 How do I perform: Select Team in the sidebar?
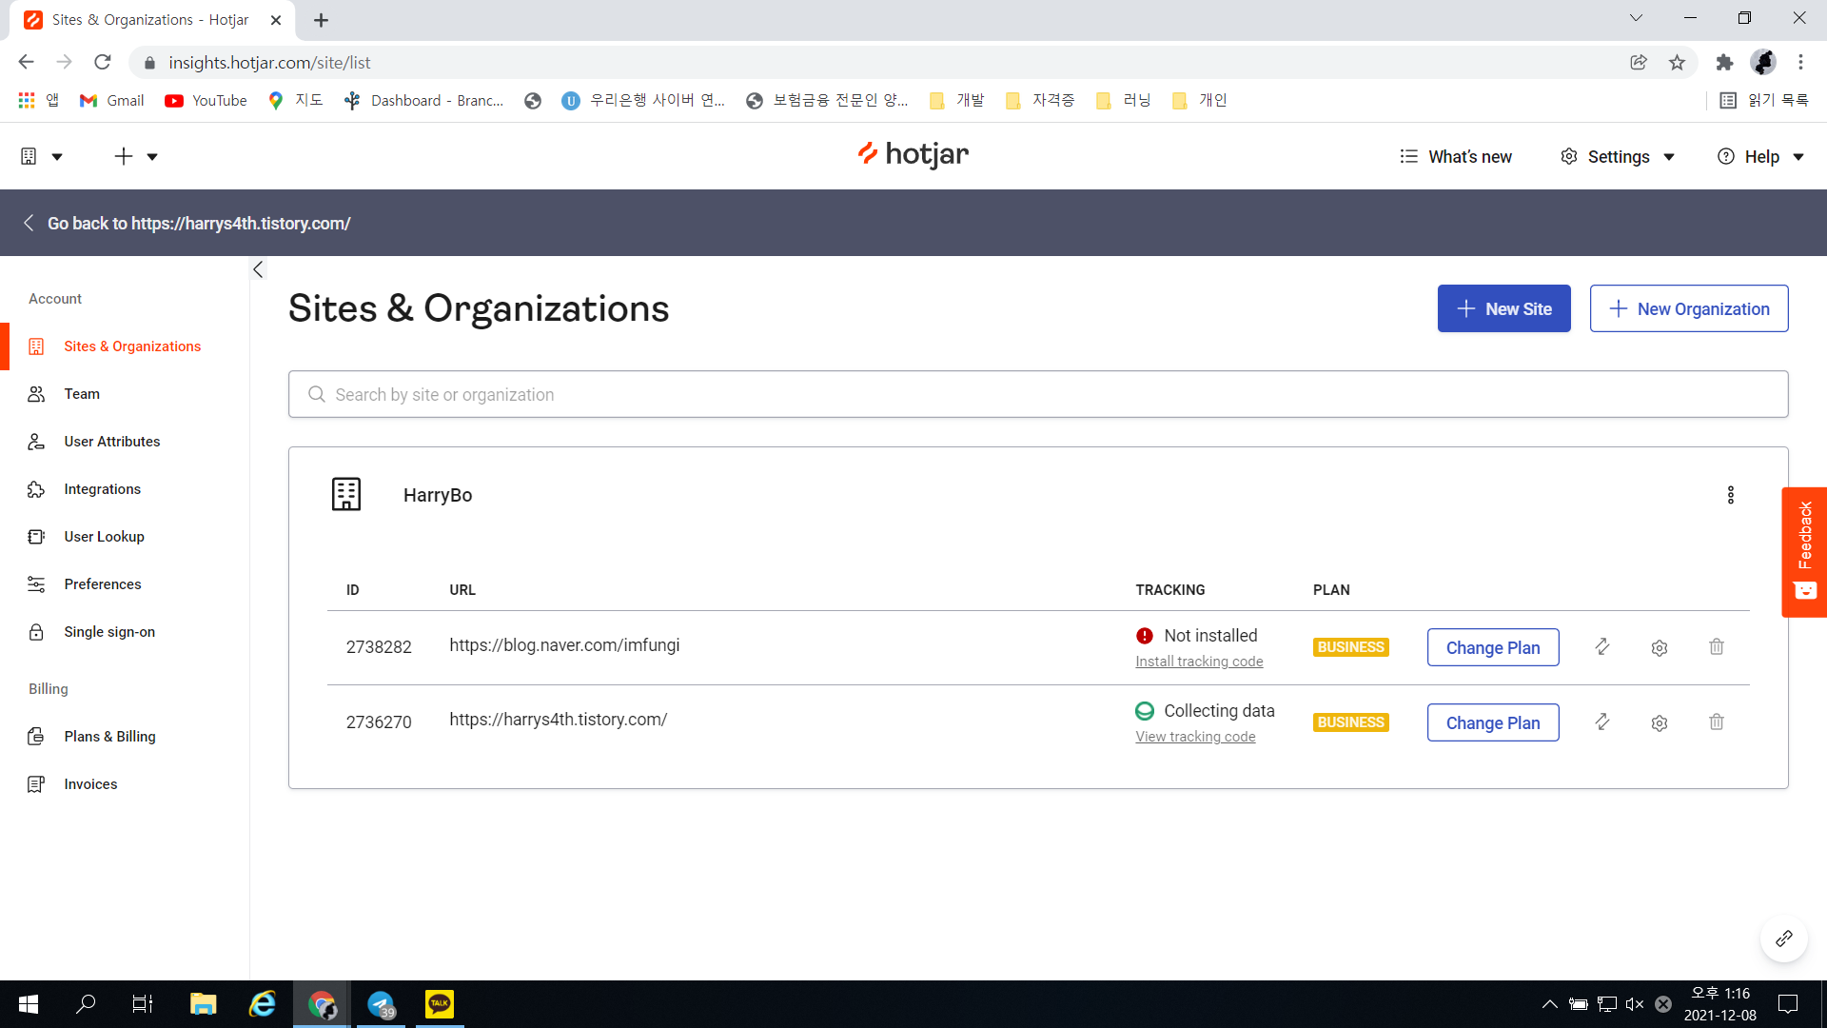pos(82,394)
